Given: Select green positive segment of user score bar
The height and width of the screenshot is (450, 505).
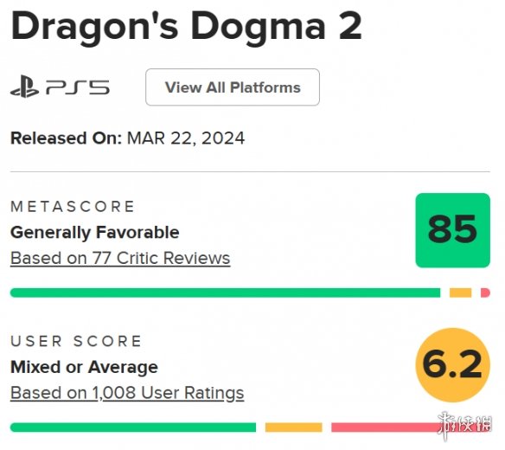Looking at the screenshot, I should coord(133,427).
